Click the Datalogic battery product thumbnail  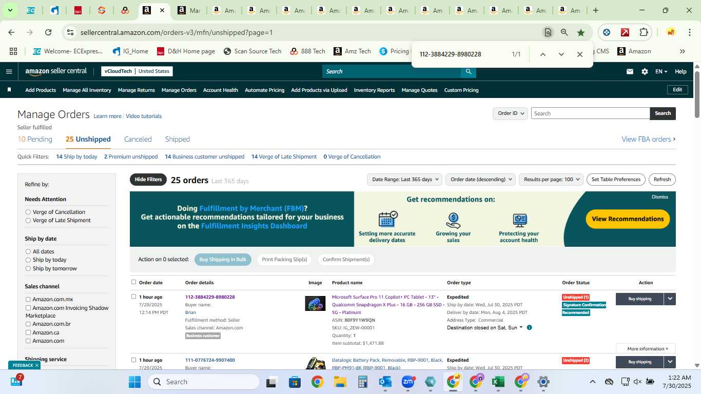[x=315, y=363]
